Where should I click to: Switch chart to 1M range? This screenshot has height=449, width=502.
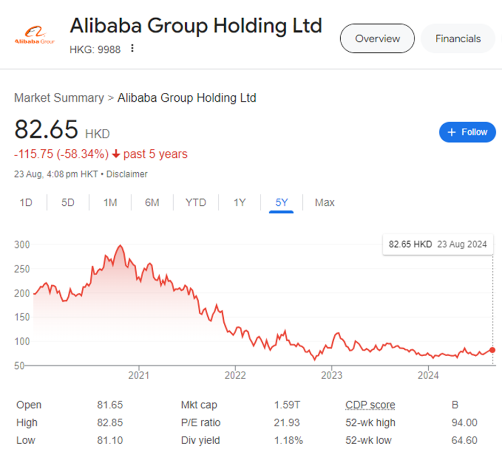coord(110,203)
